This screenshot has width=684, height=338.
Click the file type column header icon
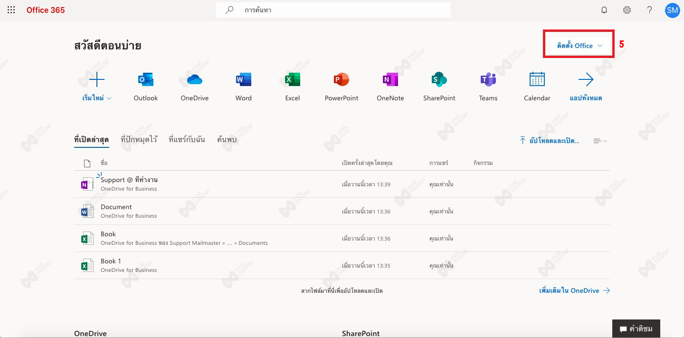pos(87,164)
